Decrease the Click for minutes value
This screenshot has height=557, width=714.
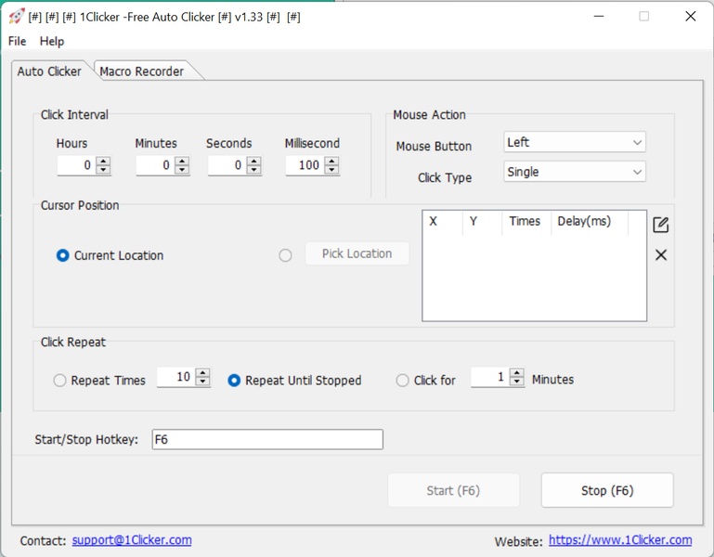517,382
